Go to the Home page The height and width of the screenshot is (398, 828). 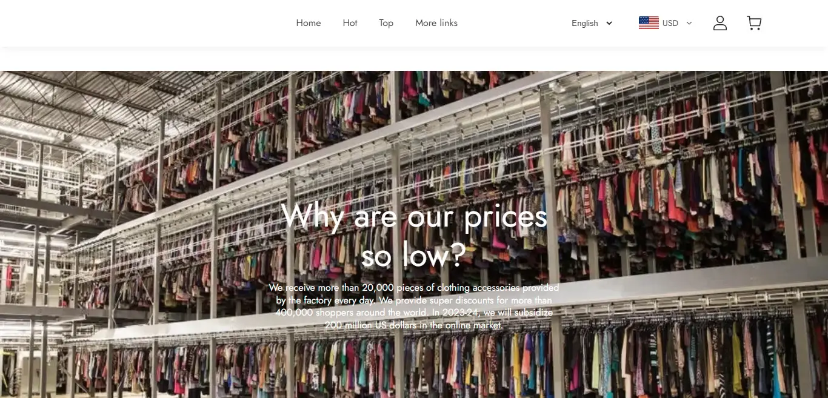309,23
